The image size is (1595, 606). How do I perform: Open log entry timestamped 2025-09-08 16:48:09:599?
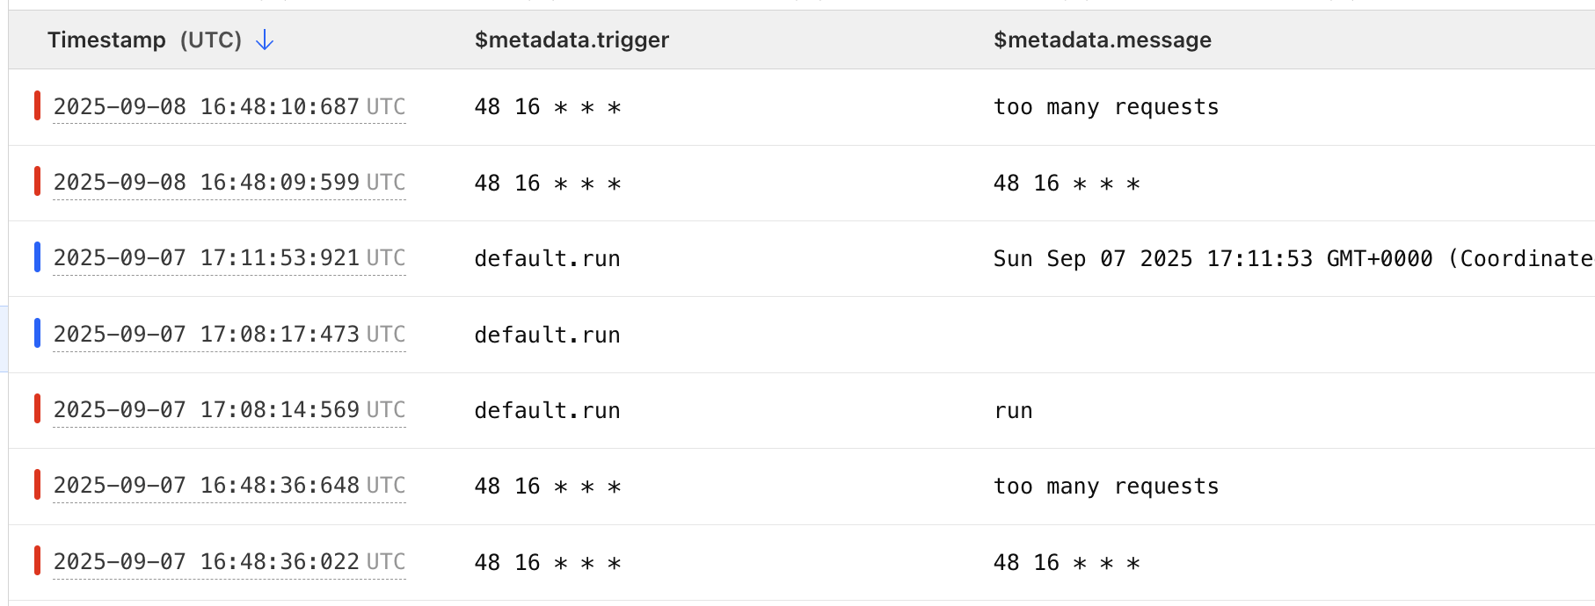point(229,183)
